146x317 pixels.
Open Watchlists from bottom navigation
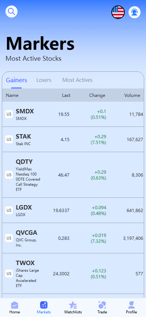pyautogui.click(x=73, y=307)
